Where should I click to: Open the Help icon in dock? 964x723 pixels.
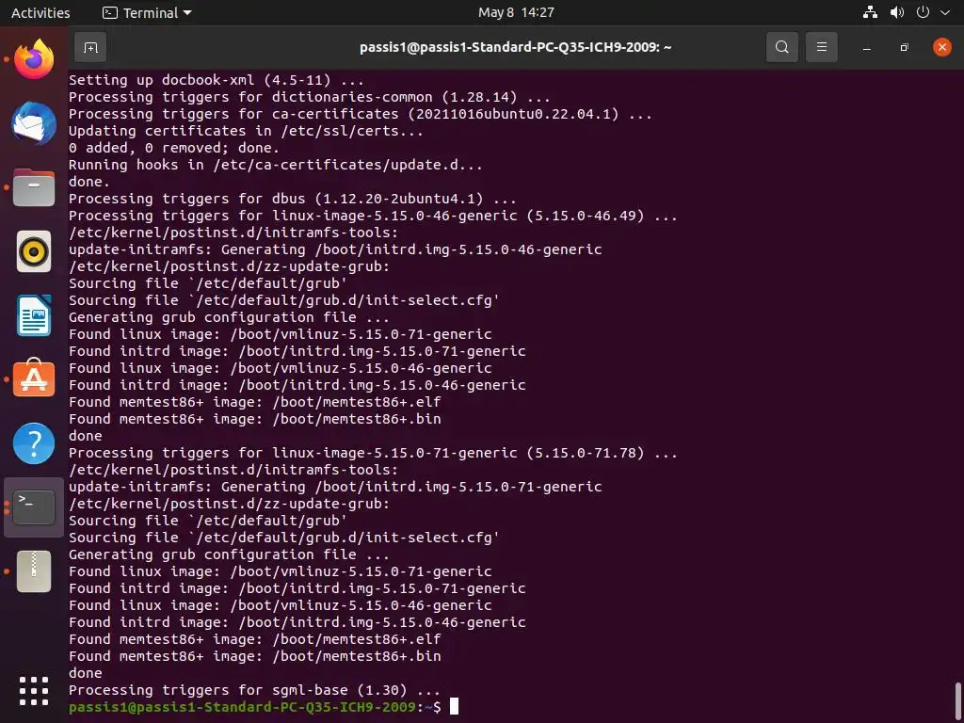[34, 443]
